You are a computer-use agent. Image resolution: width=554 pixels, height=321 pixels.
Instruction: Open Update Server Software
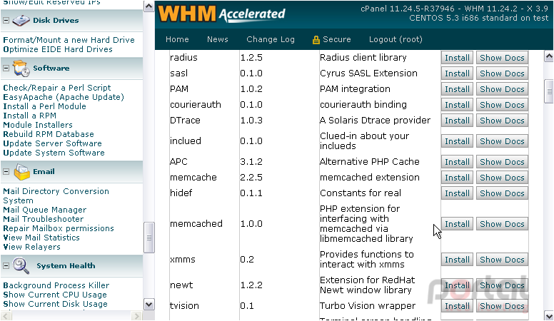point(52,143)
